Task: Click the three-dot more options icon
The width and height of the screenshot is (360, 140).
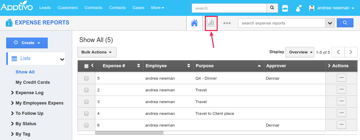Action: pos(227,23)
